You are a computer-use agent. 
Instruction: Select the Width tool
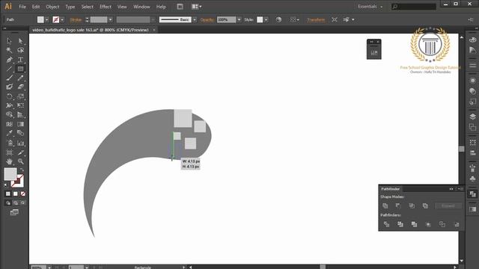[9, 105]
